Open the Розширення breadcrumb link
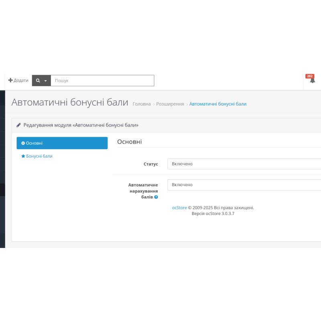 coord(171,104)
